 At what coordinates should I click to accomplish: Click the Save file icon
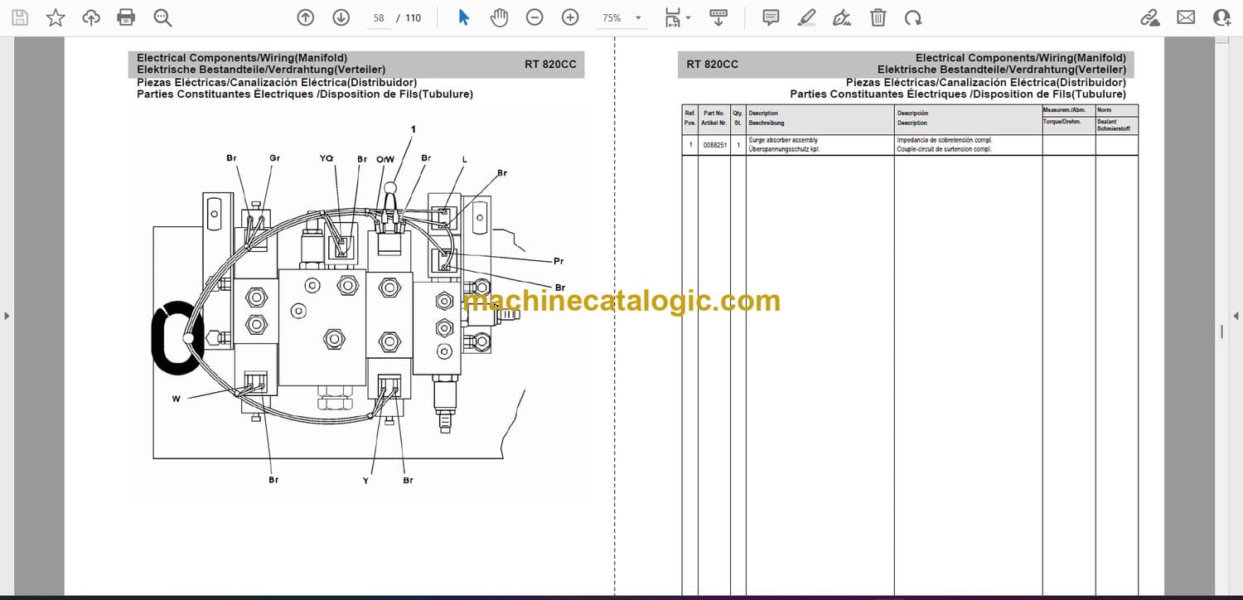click(x=20, y=17)
